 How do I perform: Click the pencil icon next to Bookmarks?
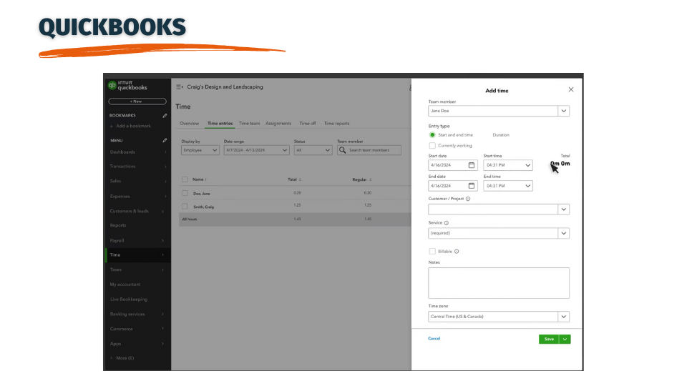165,116
